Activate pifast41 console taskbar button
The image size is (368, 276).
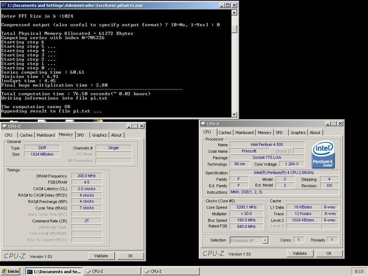pos(54,272)
